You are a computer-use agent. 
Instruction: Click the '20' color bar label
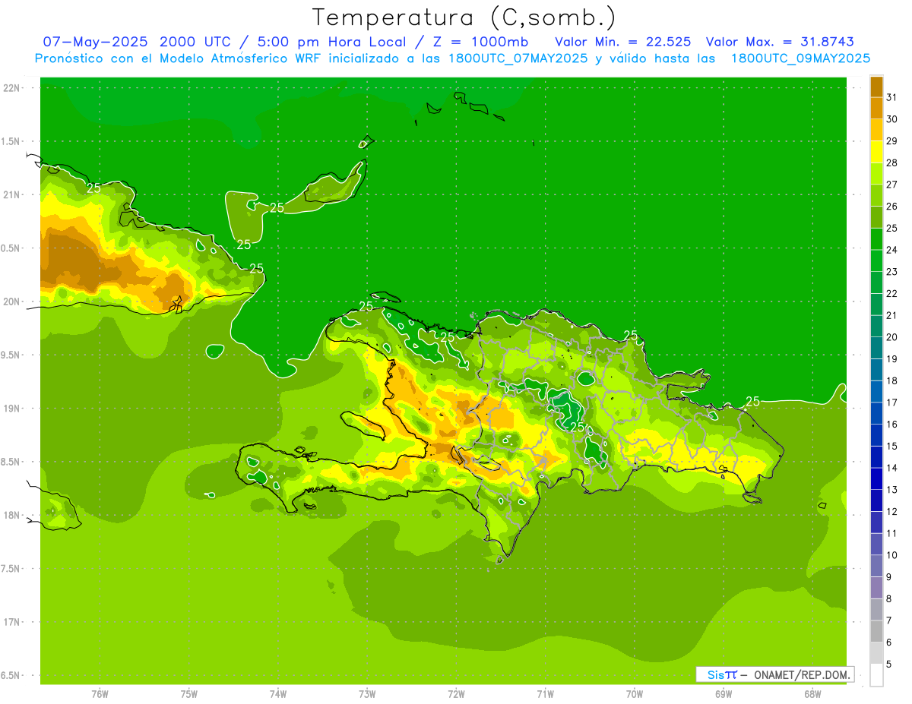891,337
